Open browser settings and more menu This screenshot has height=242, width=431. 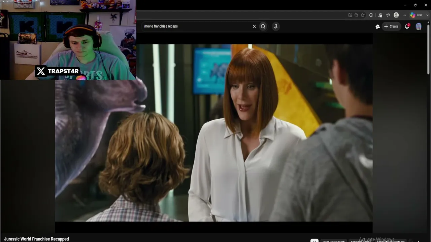404,15
